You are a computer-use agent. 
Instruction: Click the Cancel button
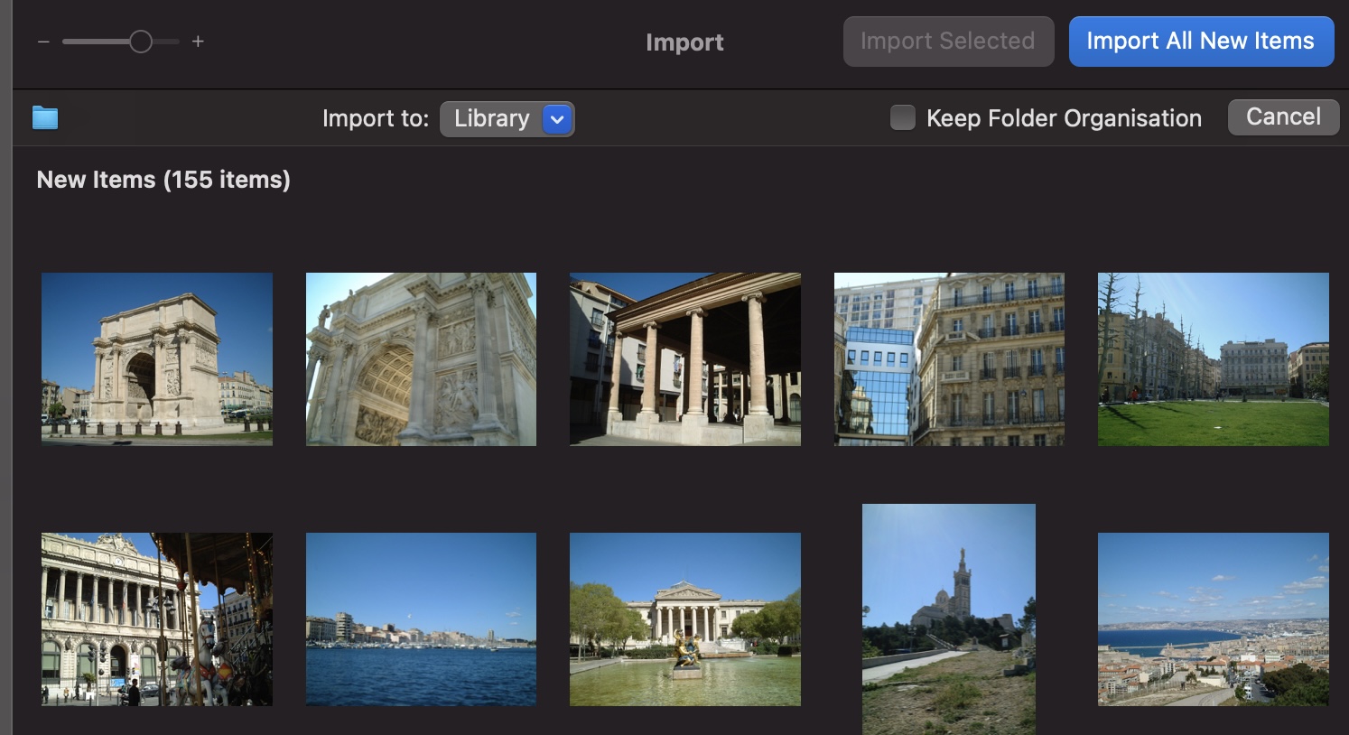[x=1282, y=117]
